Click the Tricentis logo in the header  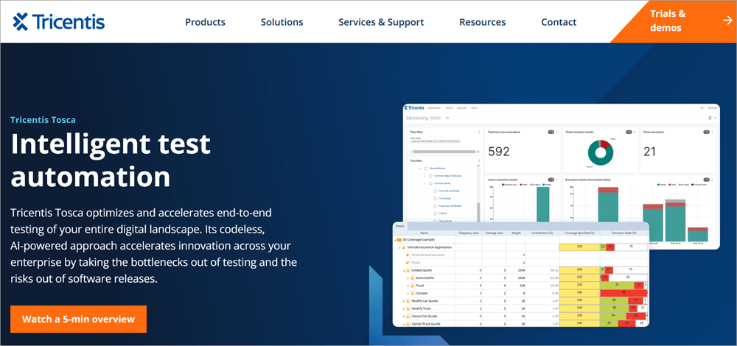point(59,22)
